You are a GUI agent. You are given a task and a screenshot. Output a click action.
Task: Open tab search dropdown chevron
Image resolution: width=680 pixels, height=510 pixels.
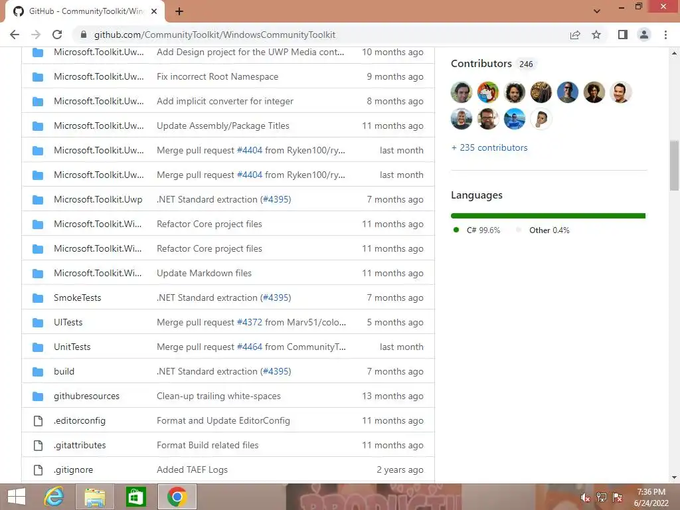click(597, 11)
